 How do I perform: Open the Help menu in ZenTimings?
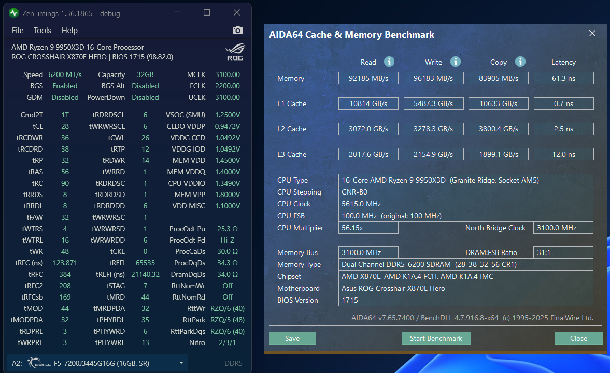69,31
